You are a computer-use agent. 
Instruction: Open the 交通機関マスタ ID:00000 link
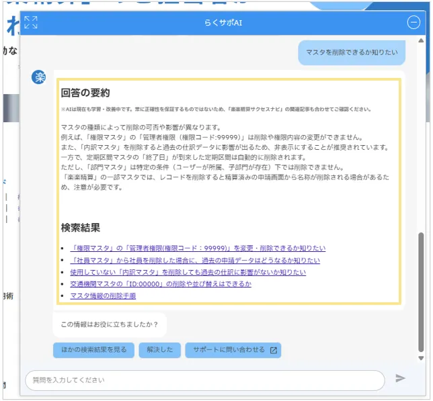pyautogui.click(x=160, y=284)
